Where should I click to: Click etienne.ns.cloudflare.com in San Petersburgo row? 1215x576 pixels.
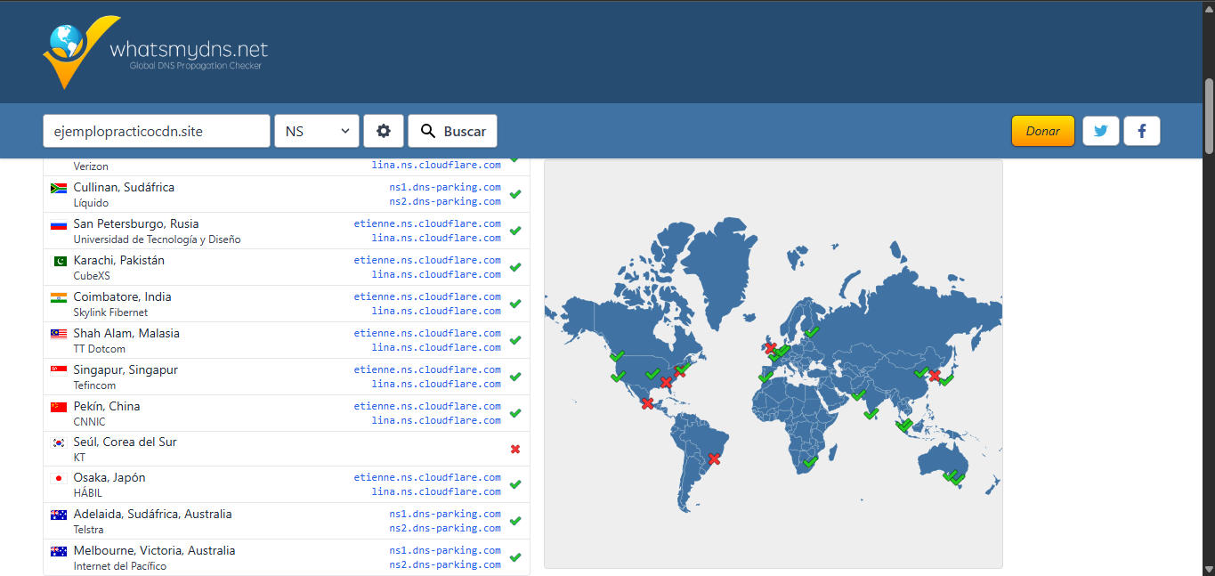pyautogui.click(x=427, y=223)
